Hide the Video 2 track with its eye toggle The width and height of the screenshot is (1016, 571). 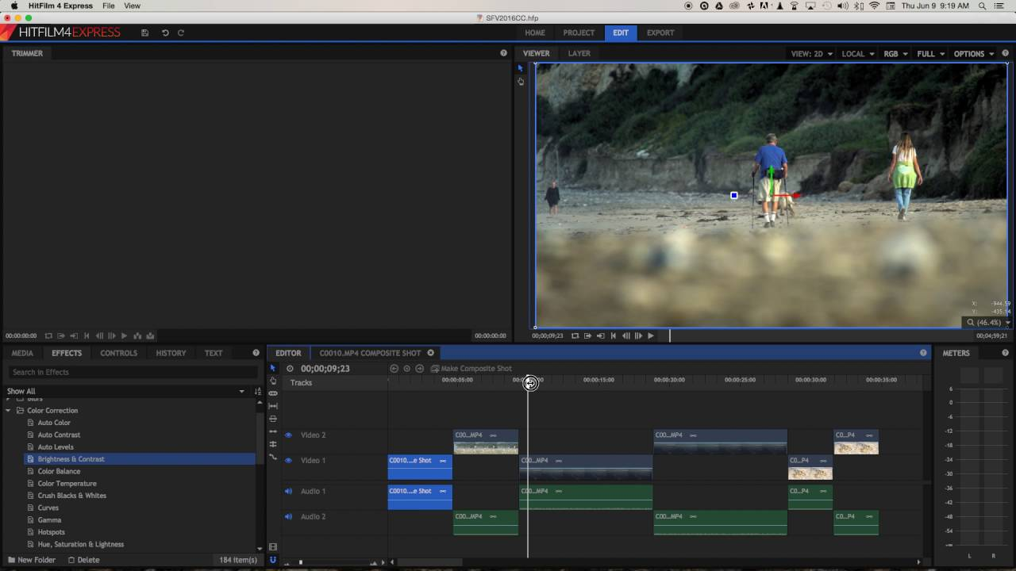(x=288, y=435)
